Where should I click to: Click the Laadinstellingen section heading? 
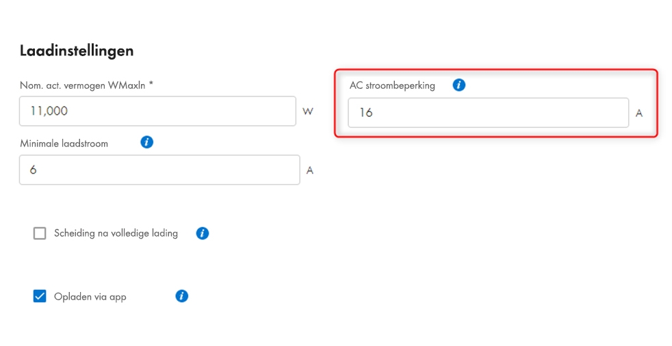tap(77, 51)
